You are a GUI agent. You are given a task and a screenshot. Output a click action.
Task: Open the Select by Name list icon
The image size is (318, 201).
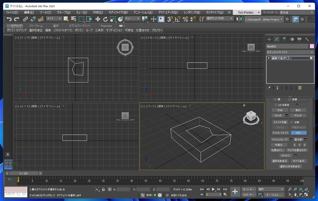74,19
